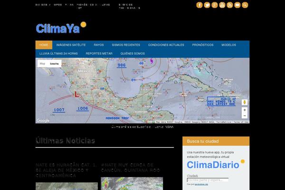Screen dimensions: 285x190
Task: Click the MAX WINDS hurricane info box
Action: (221, 102)
